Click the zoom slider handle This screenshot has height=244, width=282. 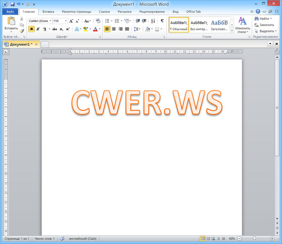coord(254,239)
